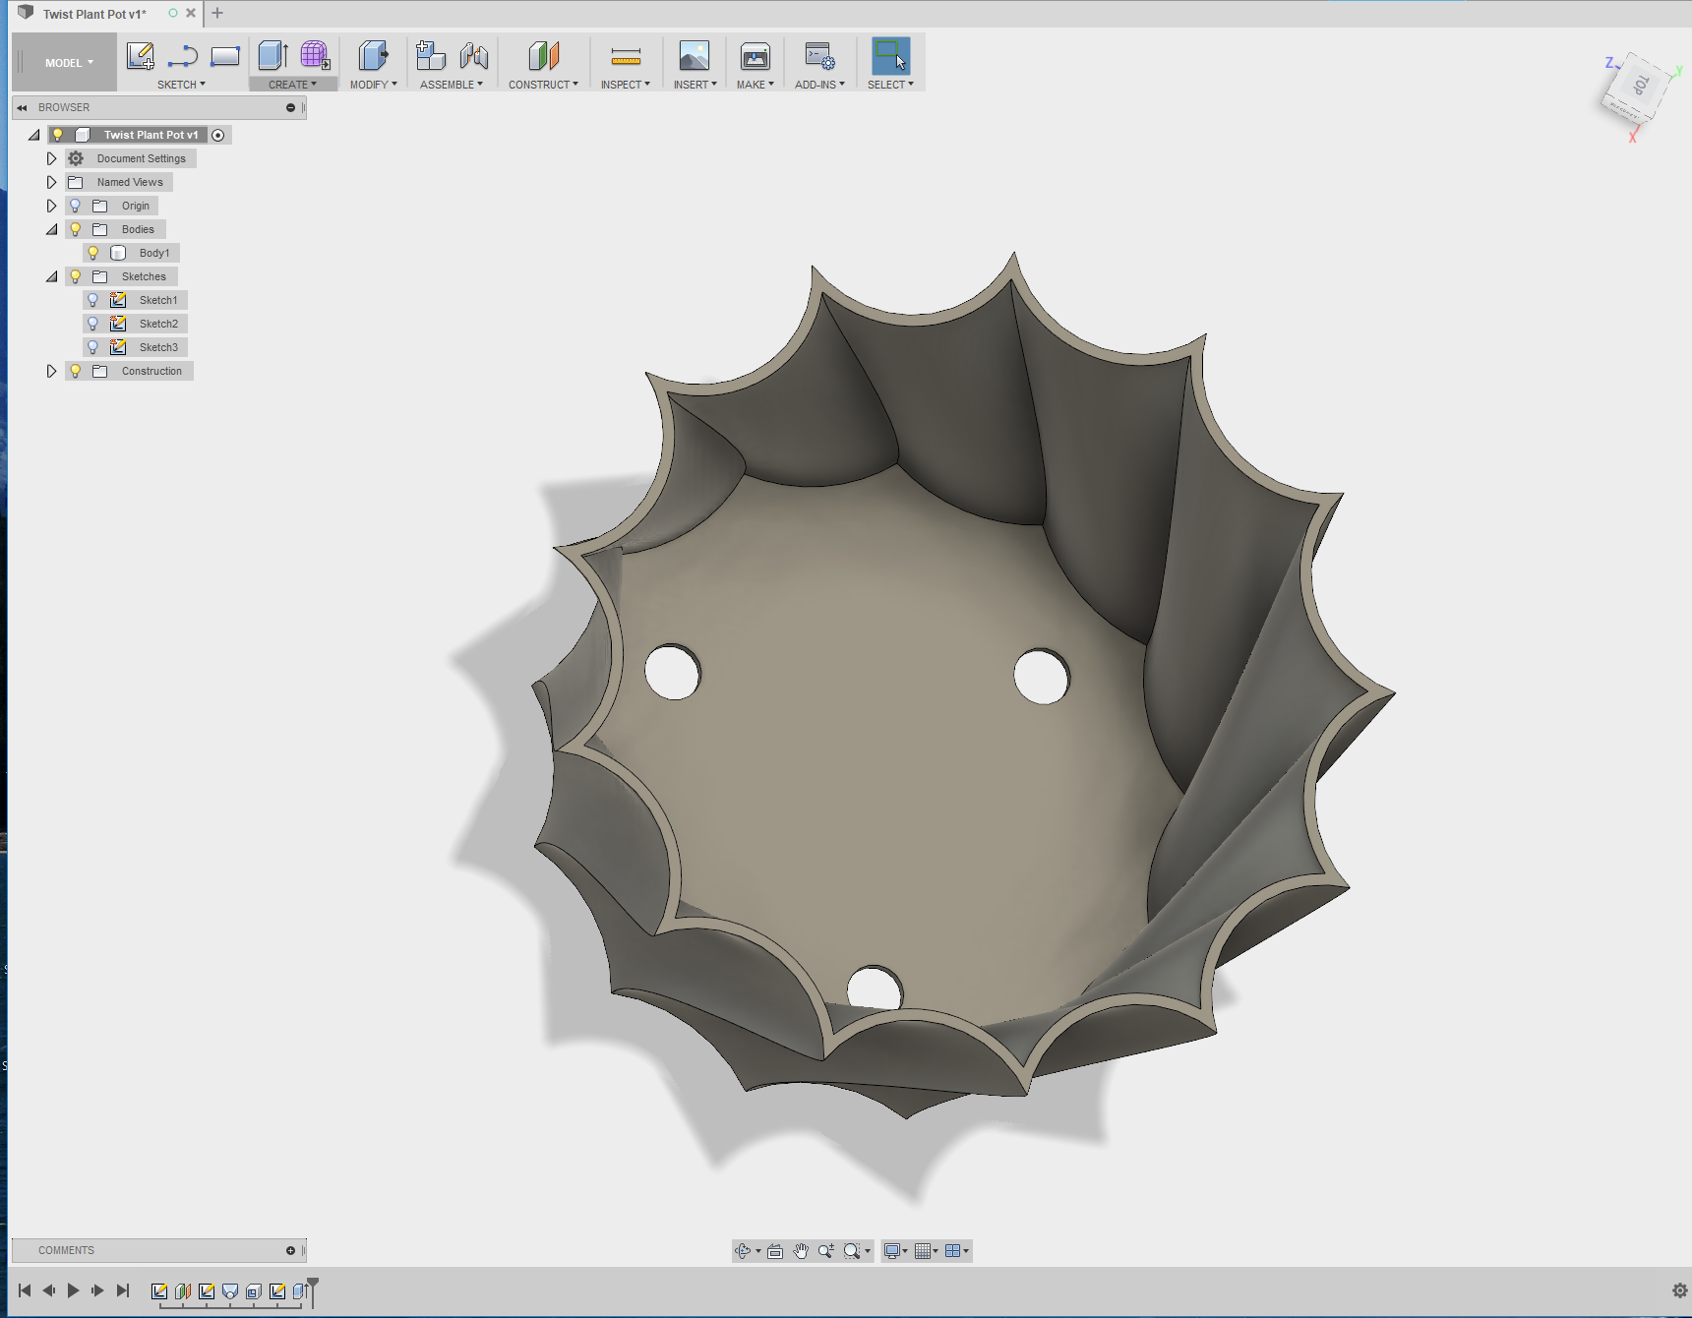Click the Look At icon

pyautogui.click(x=775, y=1251)
